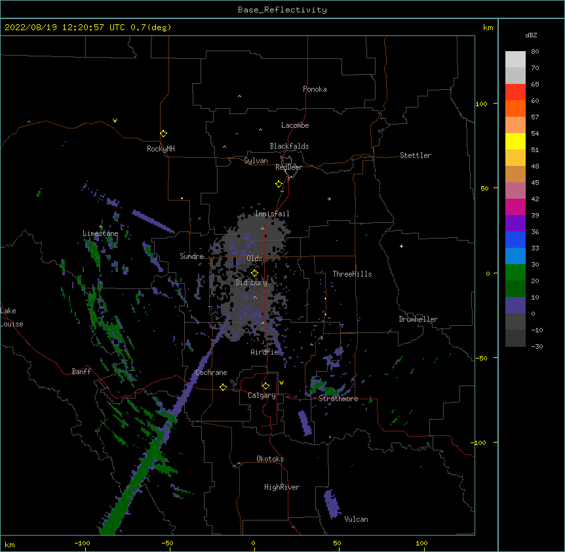Select the magenta 42 dBZ color swatch
The width and height of the screenshot is (565, 552).
pos(515,207)
